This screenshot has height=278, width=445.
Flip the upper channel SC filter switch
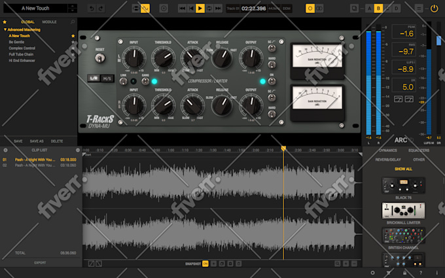click(272, 48)
